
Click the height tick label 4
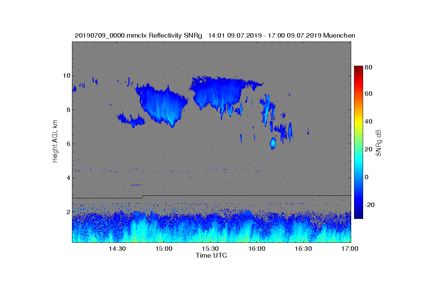[x=68, y=178]
